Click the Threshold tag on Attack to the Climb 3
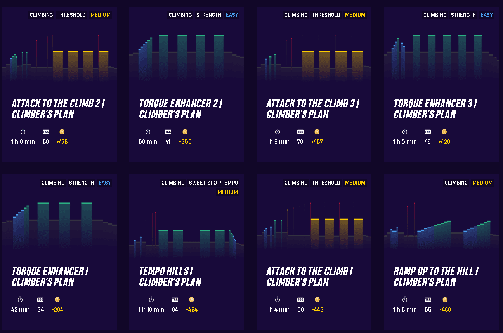The width and height of the screenshot is (503, 333). pyautogui.click(x=326, y=15)
